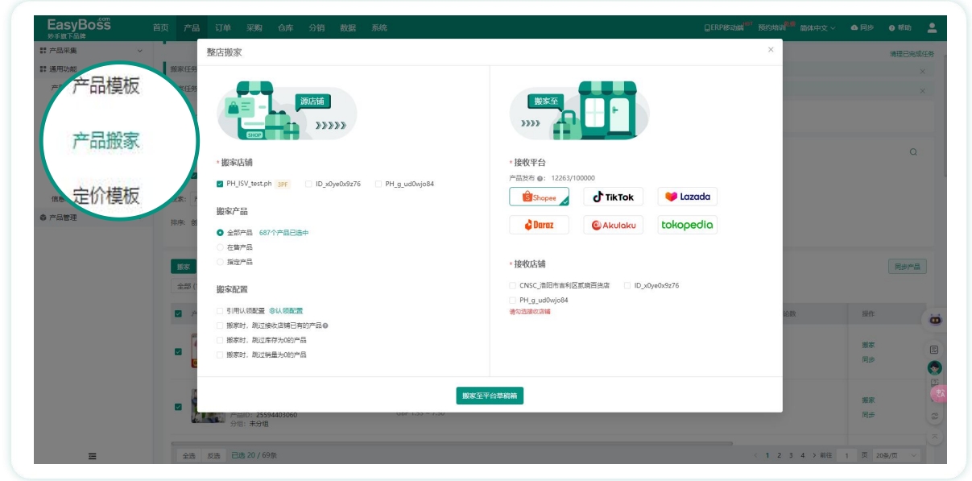Go to page 2 in pagination

click(779, 456)
